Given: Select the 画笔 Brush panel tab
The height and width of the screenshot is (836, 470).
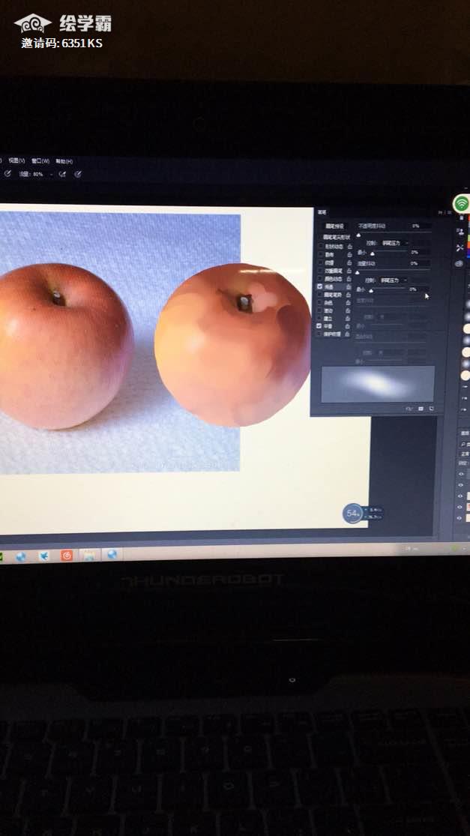Looking at the screenshot, I should pyautogui.click(x=322, y=212).
